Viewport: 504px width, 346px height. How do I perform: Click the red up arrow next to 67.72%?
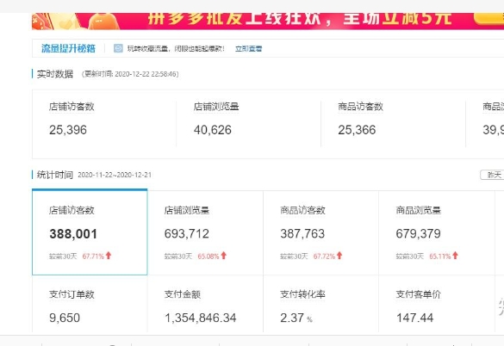pyautogui.click(x=339, y=256)
